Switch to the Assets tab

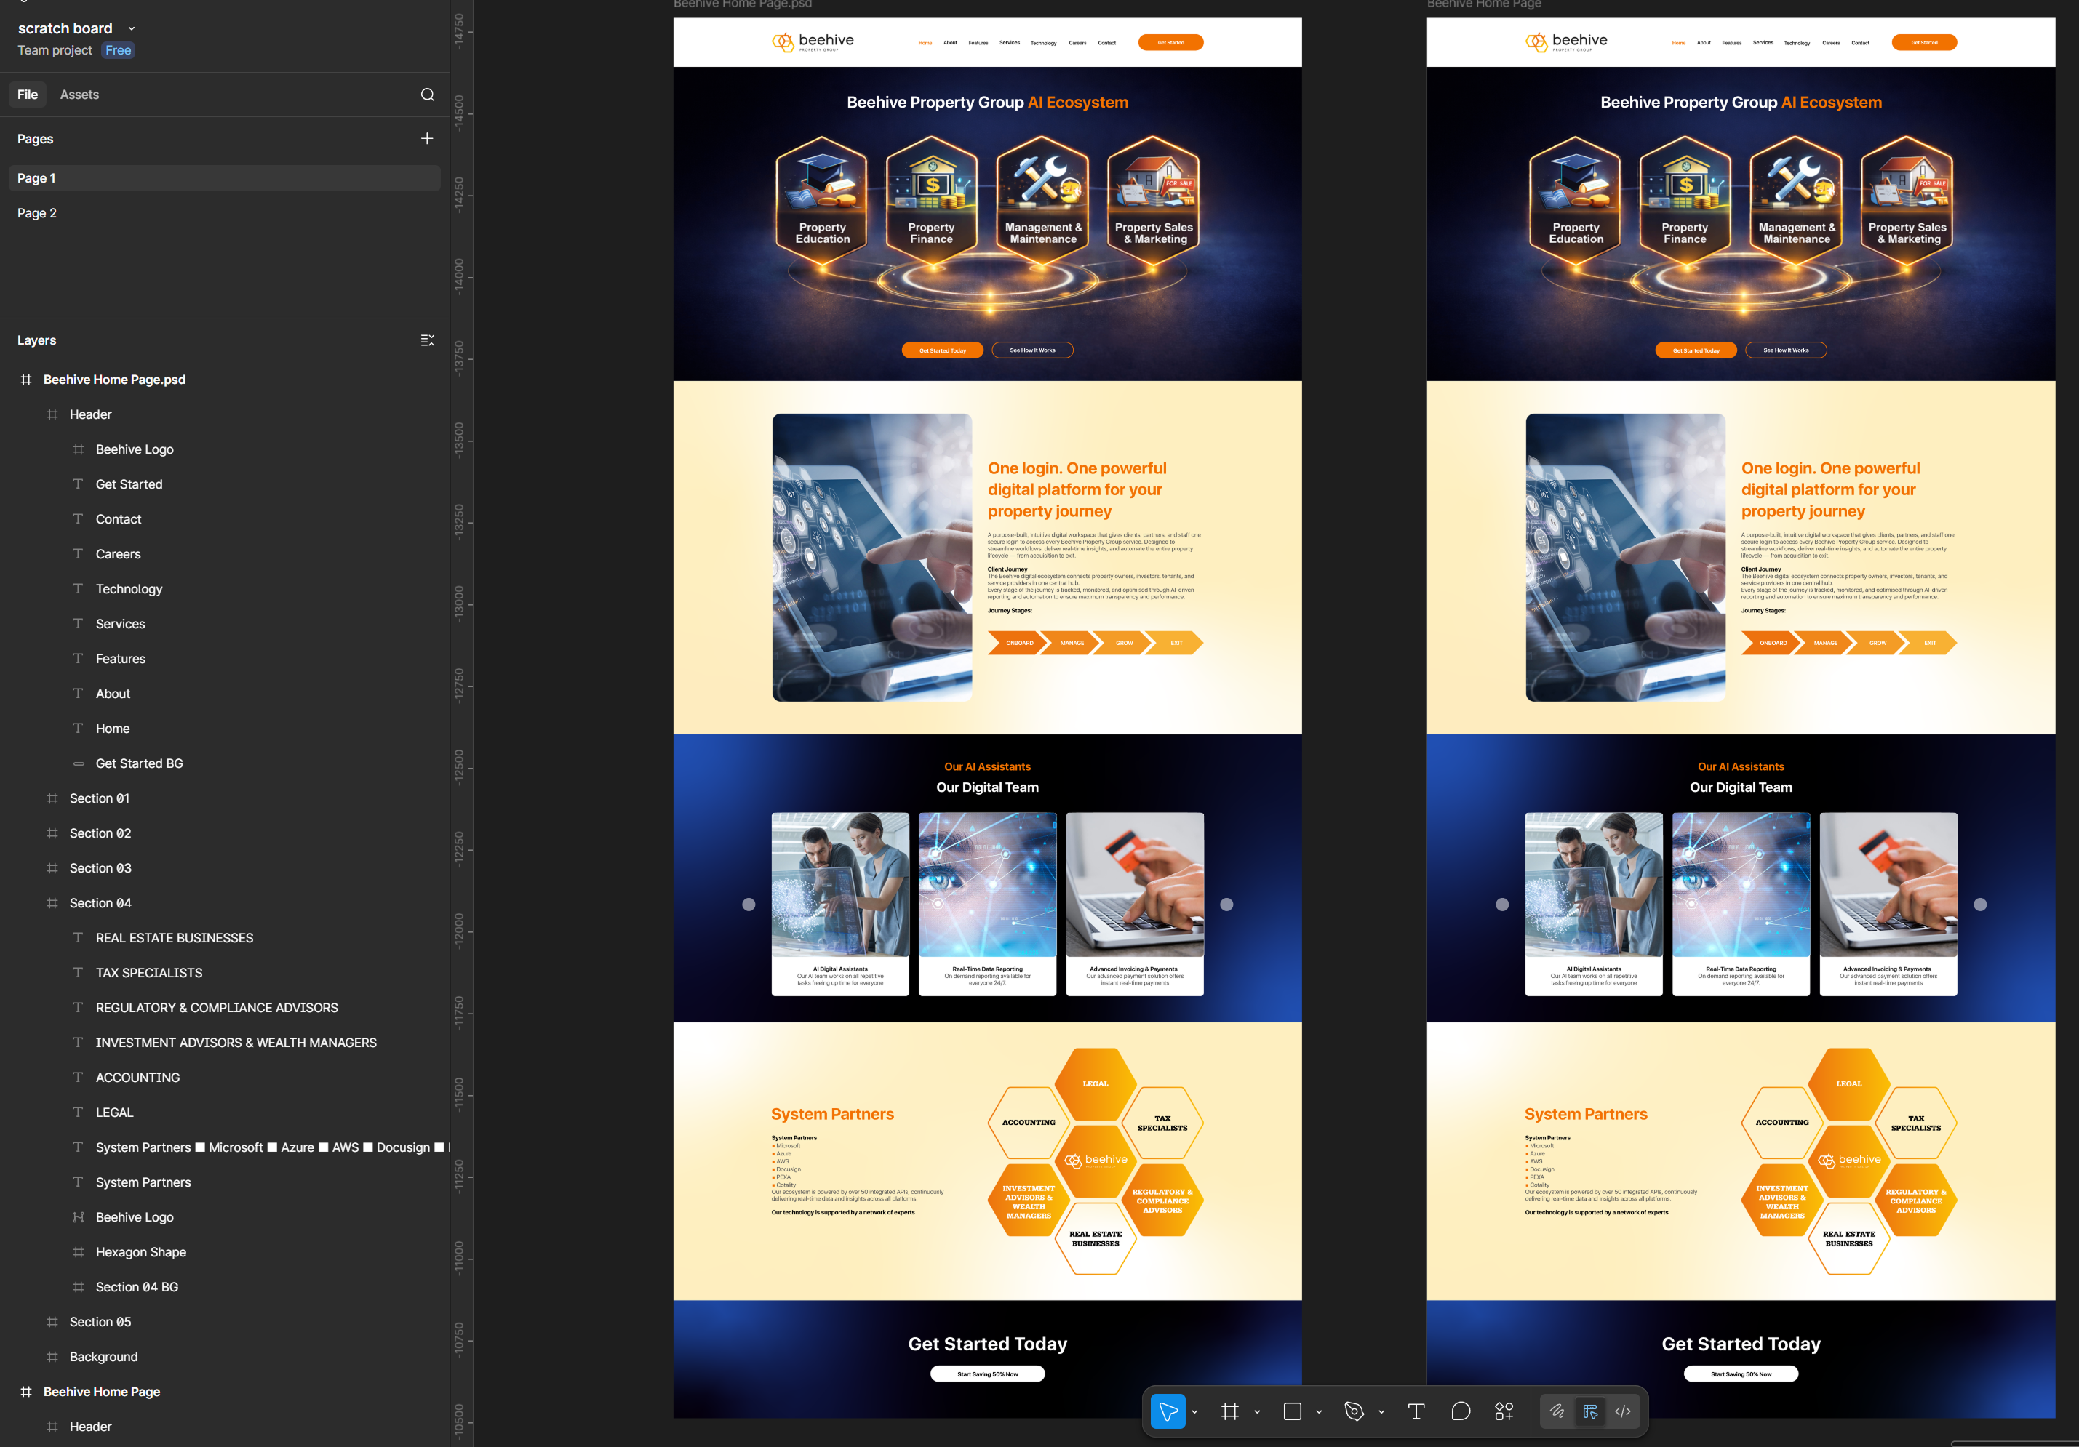pyautogui.click(x=80, y=94)
